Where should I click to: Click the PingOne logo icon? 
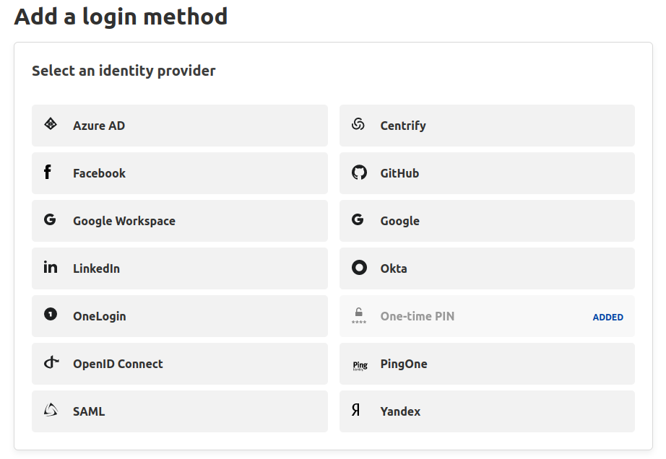(x=359, y=364)
